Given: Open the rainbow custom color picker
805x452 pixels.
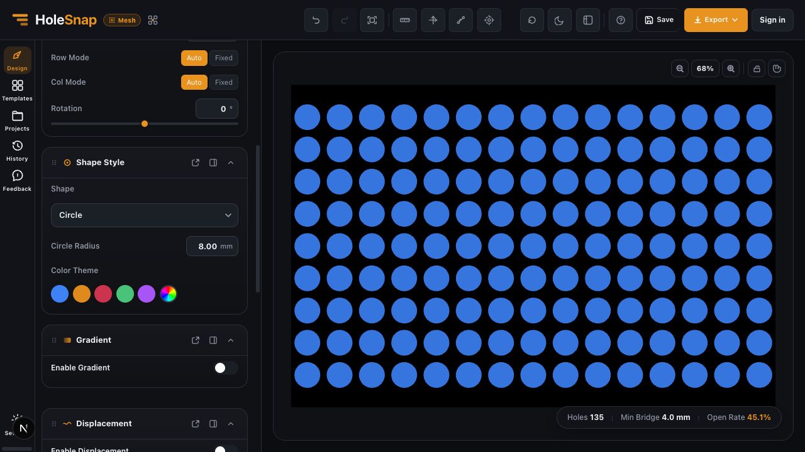Looking at the screenshot, I should 169,294.
